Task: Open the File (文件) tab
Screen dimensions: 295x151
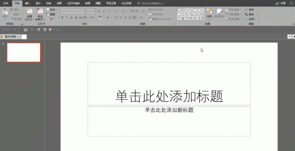Action: tap(6, 3)
